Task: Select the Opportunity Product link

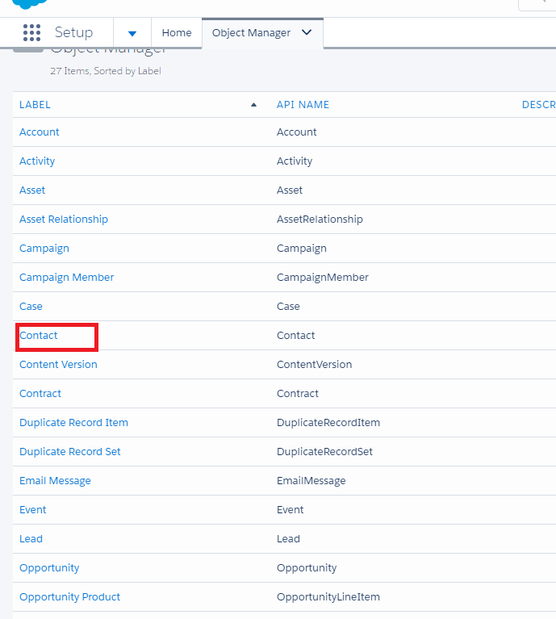Action: tap(70, 597)
